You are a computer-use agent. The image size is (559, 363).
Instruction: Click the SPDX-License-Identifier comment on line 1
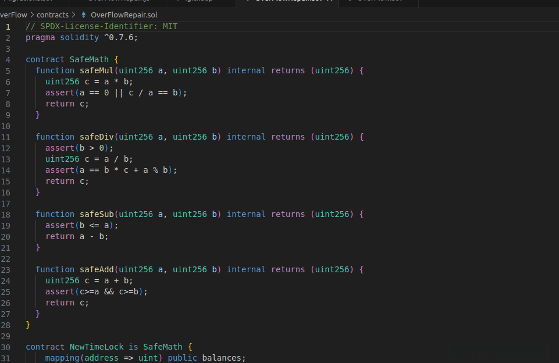click(x=102, y=26)
